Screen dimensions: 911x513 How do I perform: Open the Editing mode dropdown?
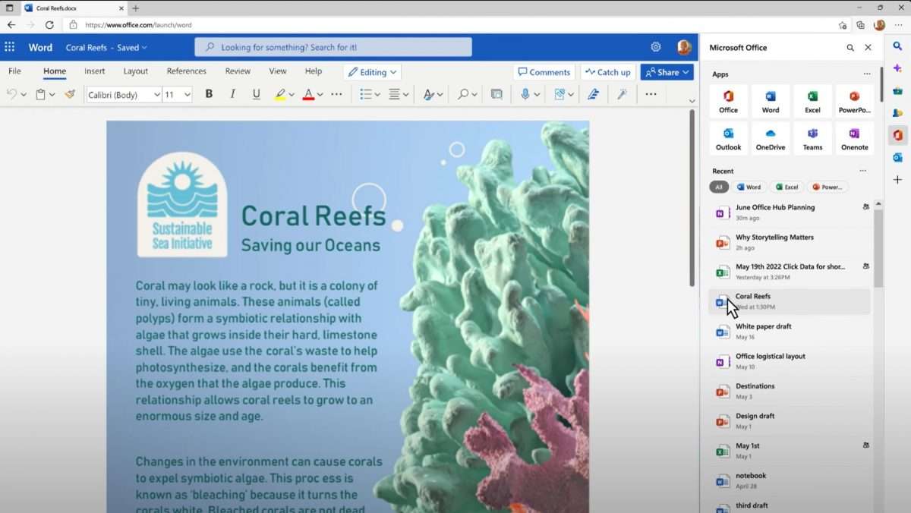pos(372,72)
